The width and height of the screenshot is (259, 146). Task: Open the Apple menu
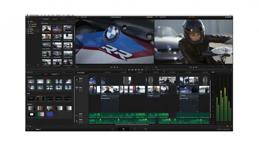(x=27, y=15)
